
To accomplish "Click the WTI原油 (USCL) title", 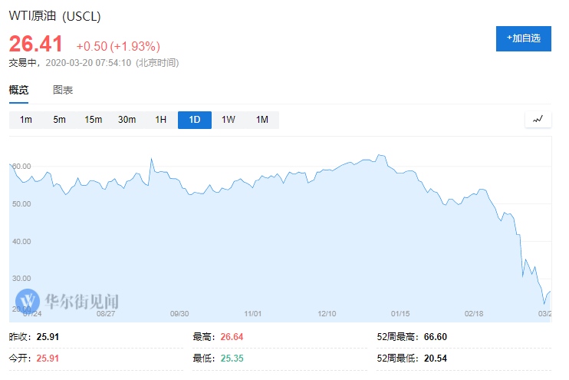I will pos(54,16).
